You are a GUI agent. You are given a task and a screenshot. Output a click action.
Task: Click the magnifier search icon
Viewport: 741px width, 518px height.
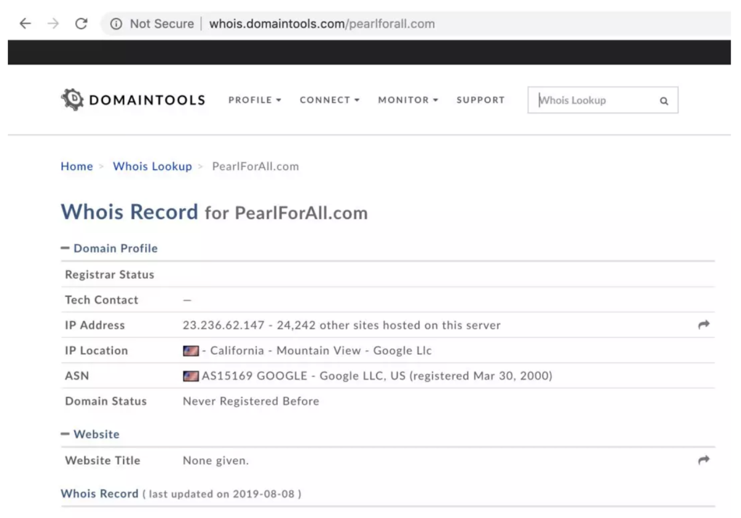[664, 101]
